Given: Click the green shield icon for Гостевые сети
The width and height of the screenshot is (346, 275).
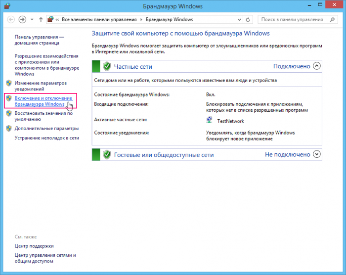Looking at the screenshot, I should tap(107, 155).
